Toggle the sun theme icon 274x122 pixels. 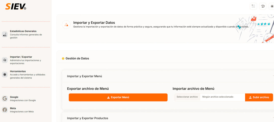coord(272,6)
